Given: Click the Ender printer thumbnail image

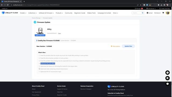Looking at the screenshot, I should (40, 31).
